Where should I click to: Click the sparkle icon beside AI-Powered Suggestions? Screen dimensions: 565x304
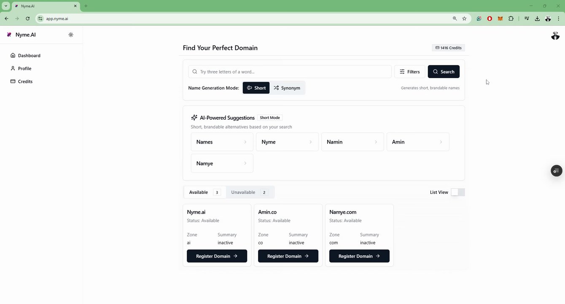tap(194, 117)
